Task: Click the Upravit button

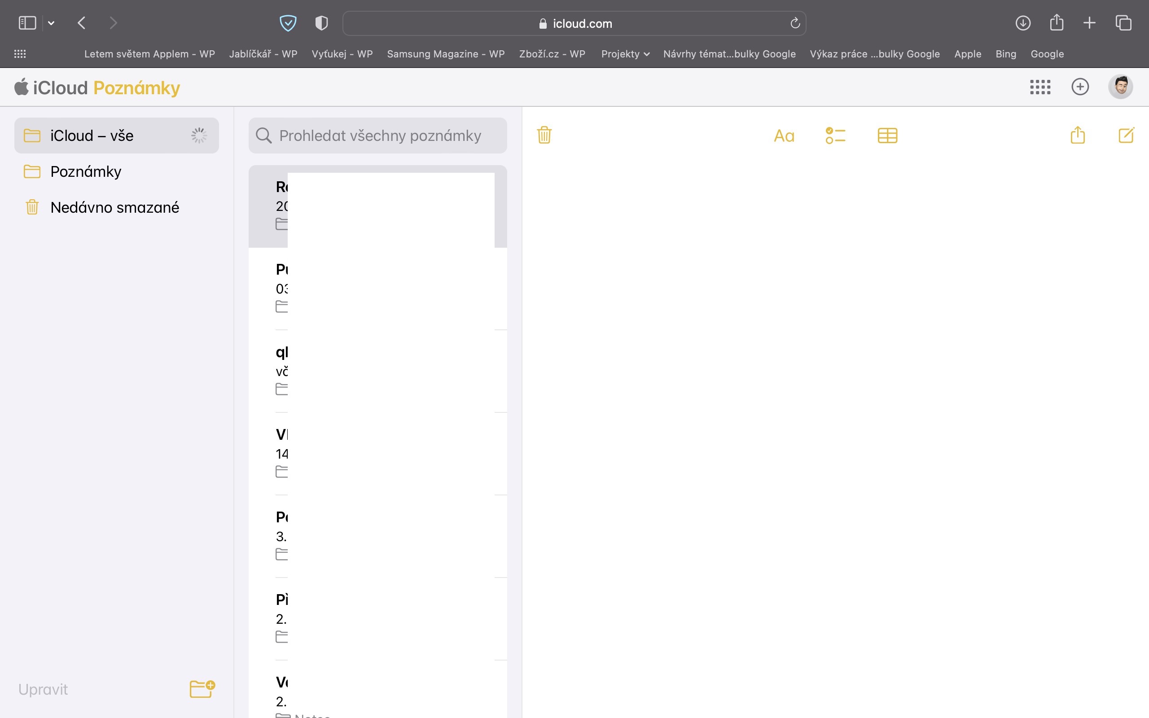Action: (x=43, y=689)
